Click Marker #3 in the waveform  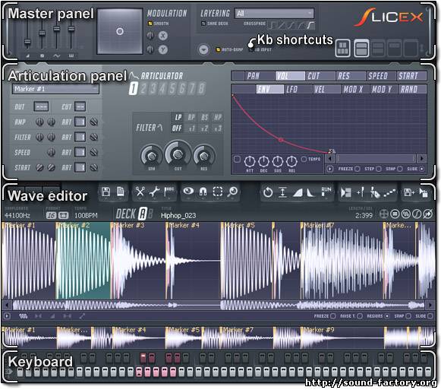pos(128,225)
